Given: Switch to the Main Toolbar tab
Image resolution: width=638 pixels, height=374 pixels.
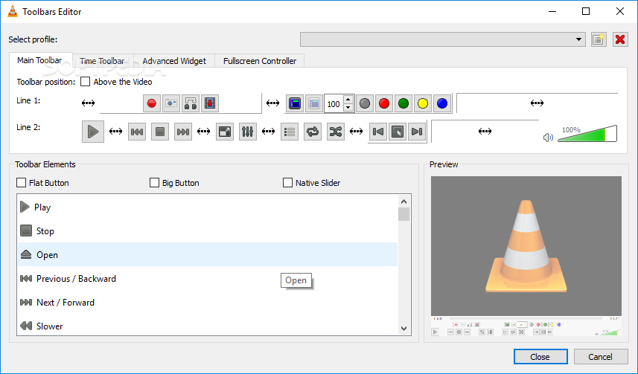Looking at the screenshot, I should point(39,60).
